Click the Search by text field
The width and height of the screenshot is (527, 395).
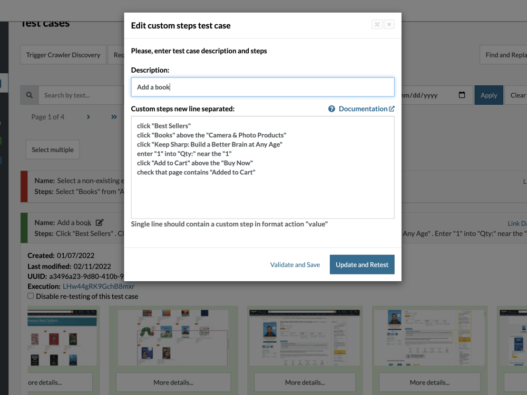pyautogui.click(x=81, y=95)
